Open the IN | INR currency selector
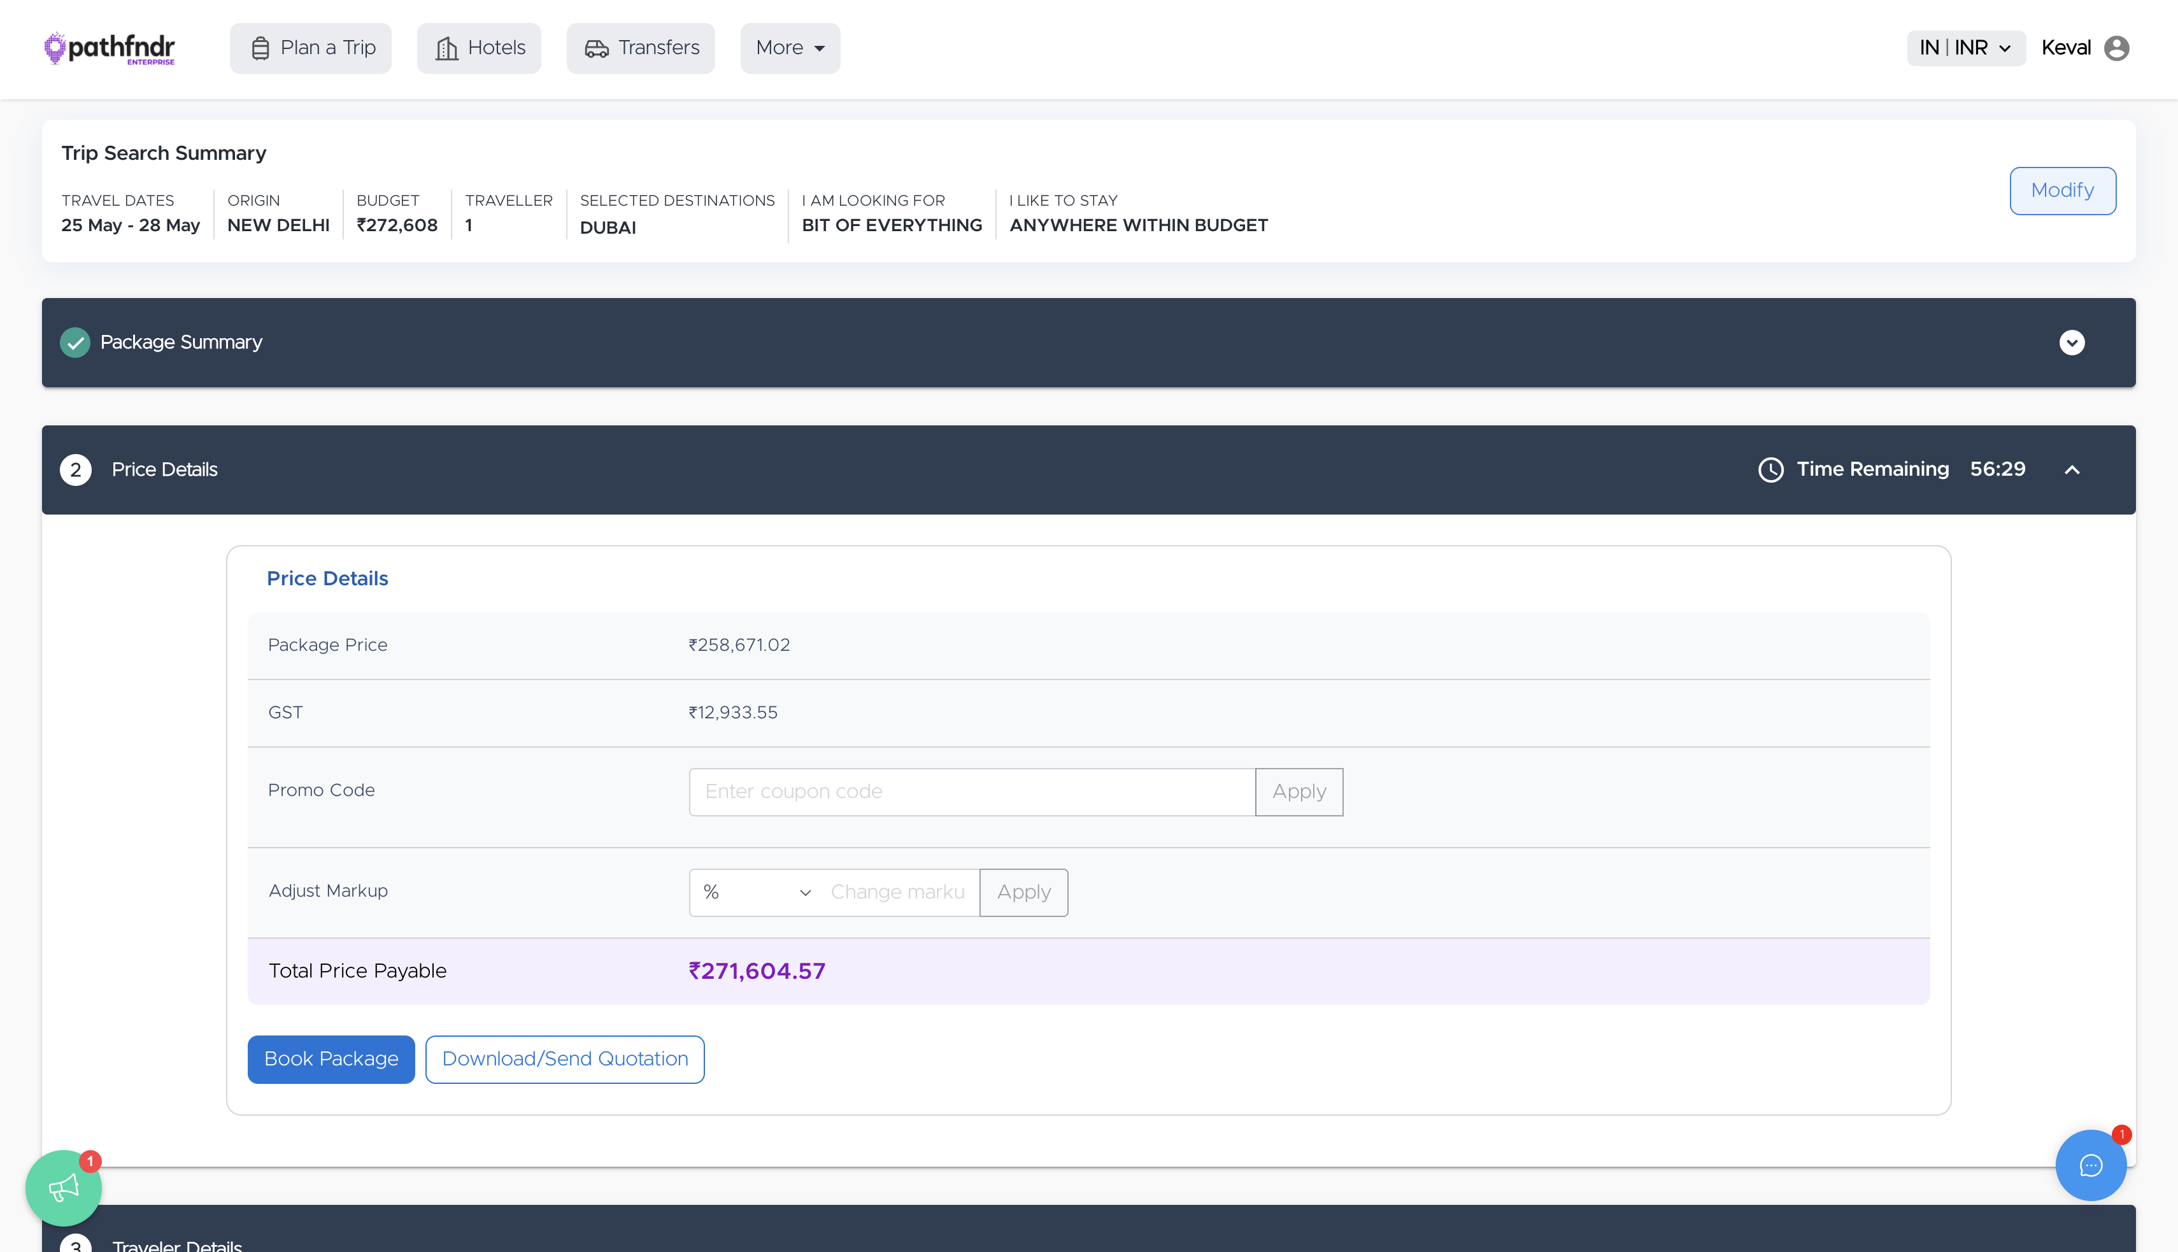Viewport: 2178px width, 1252px height. coord(1966,48)
